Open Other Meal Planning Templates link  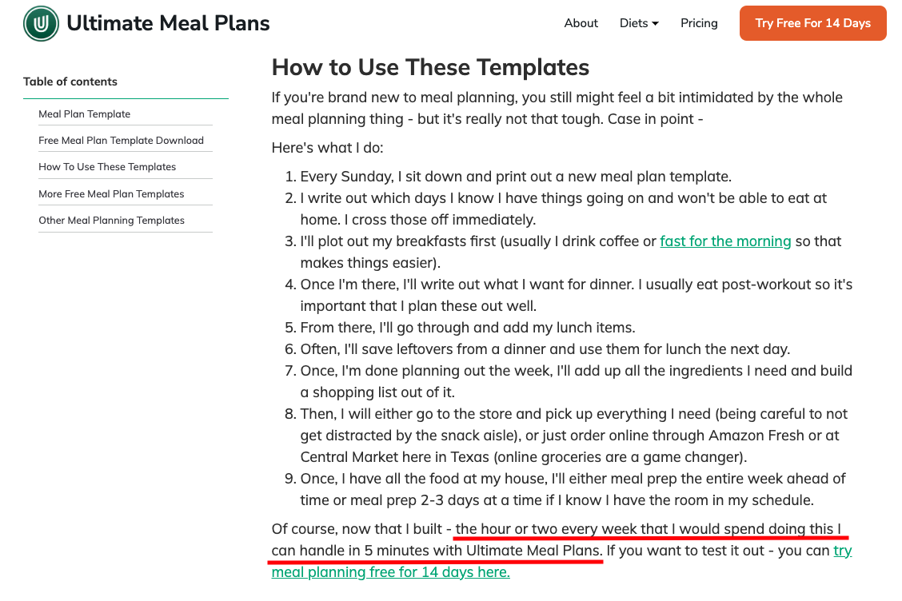(x=111, y=221)
